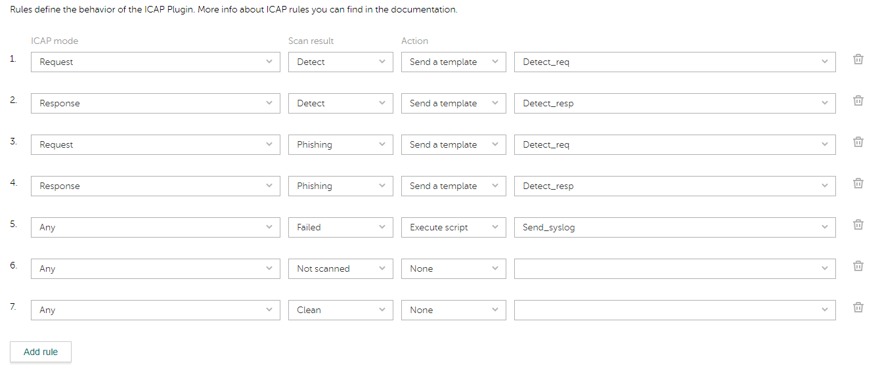Delete rule 4 using its trash icon
Screen dimensions: 880x382
[x=858, y=183]
